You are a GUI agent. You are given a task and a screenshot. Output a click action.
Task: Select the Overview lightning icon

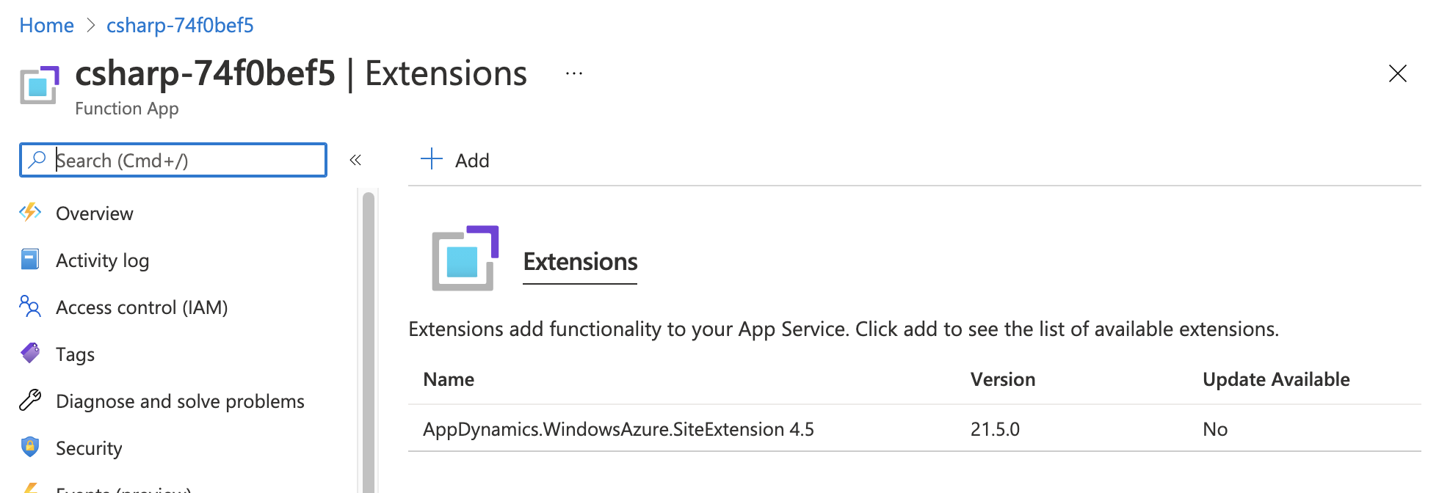[29, 213]
